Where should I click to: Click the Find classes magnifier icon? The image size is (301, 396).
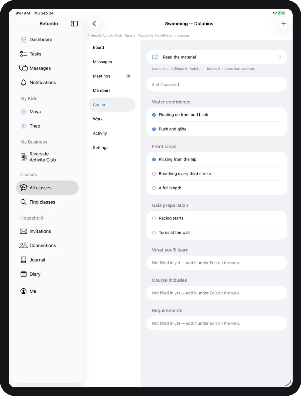coord(23,202)
